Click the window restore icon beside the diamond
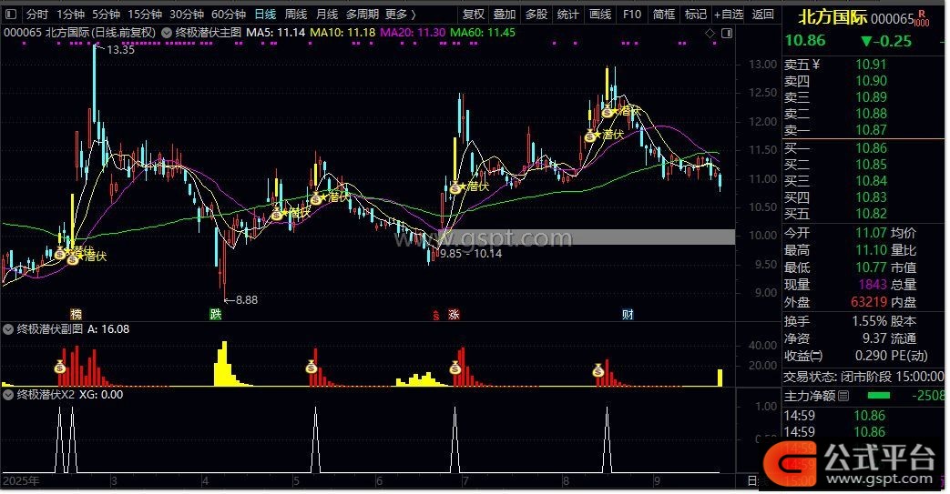 [726, 33]
